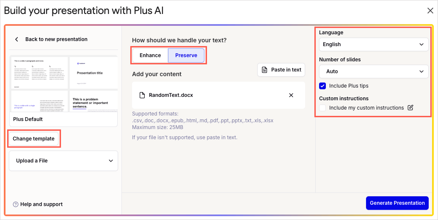Click the edit custom instructions pencil icon
The image size is (438, 220).
410,108
